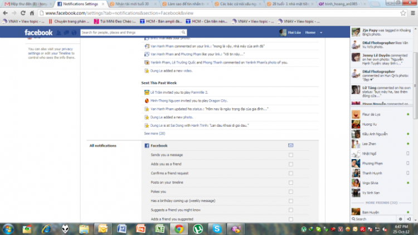Toggle 'Suggests a friend you might know' checkbox
This screenshot has height=235, width=418.
(x=291, y=210)
